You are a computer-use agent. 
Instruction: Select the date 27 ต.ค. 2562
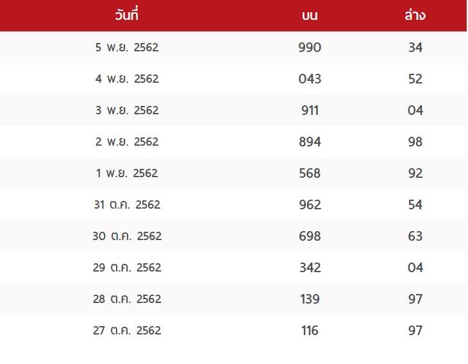127,330
